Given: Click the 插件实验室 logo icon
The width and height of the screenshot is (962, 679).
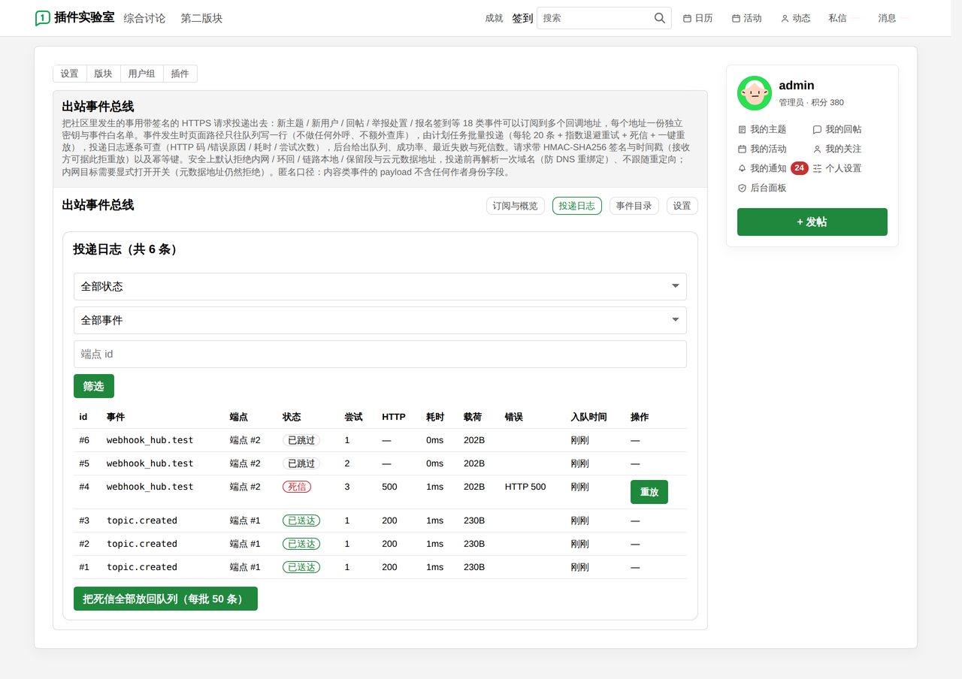Looking at the screenshot, I should pos(43,18).
